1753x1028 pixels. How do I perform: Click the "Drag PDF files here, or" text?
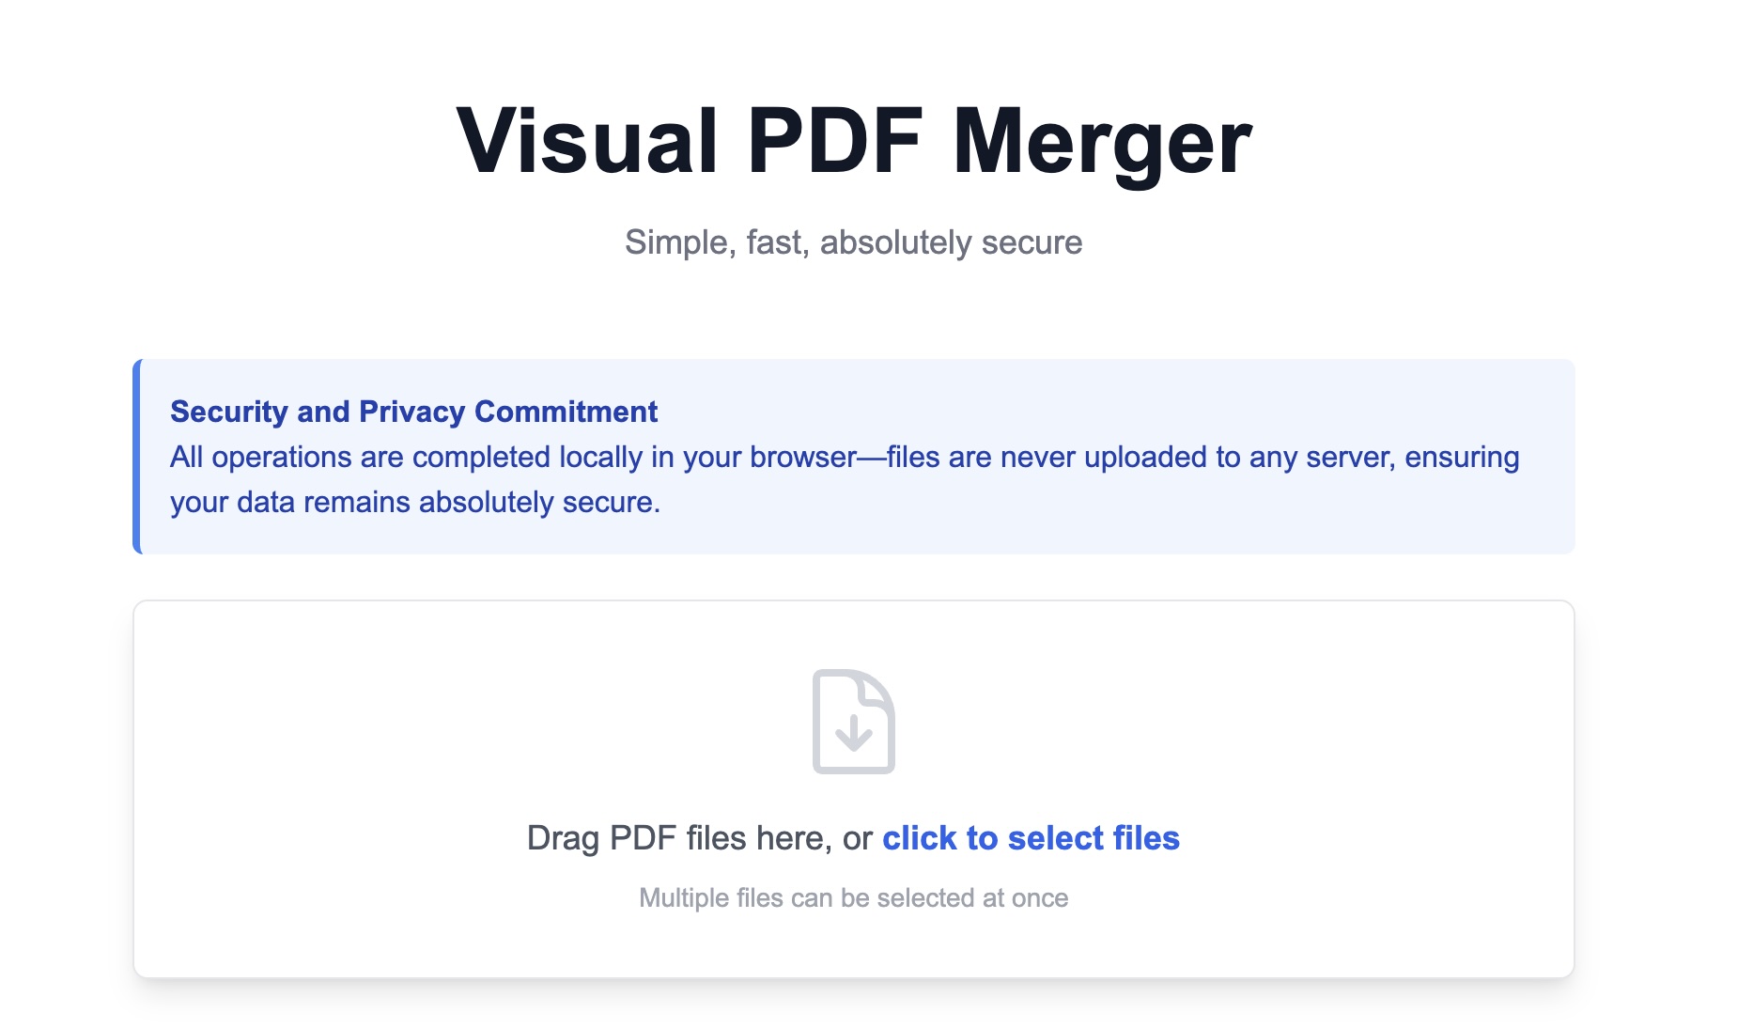coord(699,837)
